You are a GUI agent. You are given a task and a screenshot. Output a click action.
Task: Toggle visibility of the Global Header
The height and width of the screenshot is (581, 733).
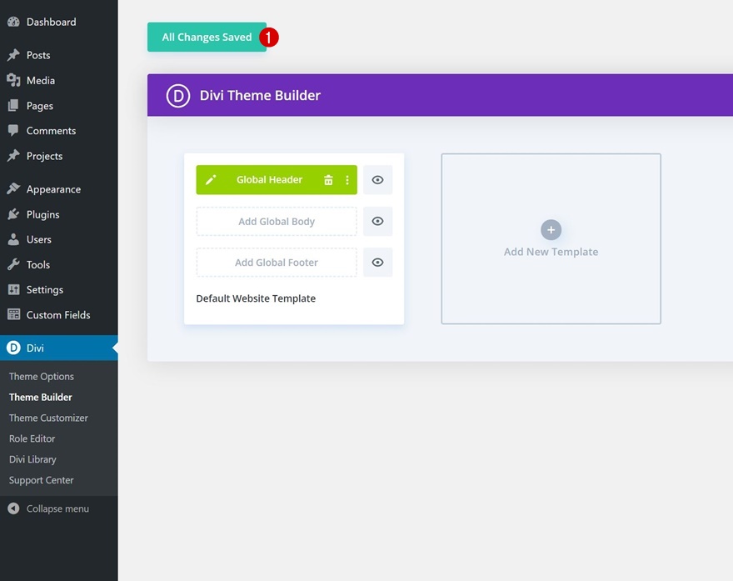377,179
